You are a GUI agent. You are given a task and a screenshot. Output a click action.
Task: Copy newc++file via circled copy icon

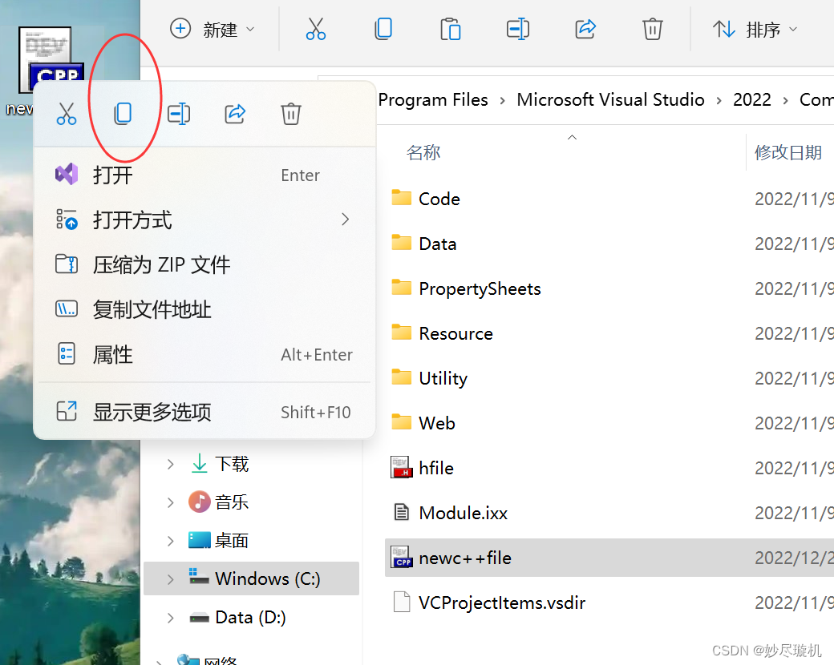pos(123,114)
